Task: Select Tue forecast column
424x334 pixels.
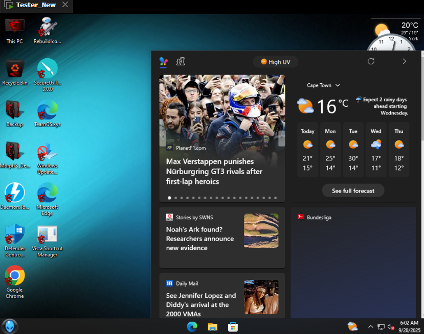Action: click(353, 150)
